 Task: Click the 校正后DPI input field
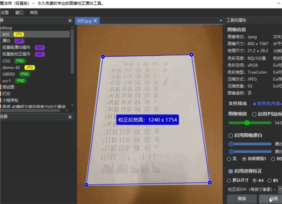[x=280, y=189]
